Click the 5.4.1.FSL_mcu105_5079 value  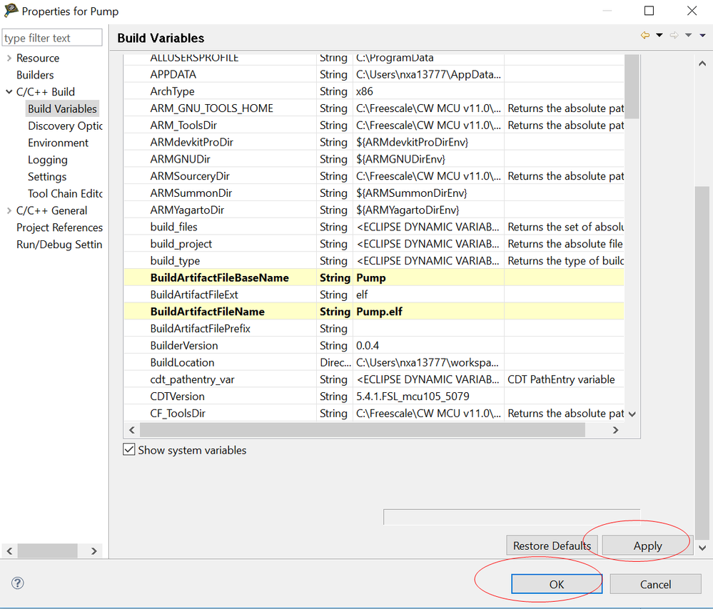pos(413,396)
